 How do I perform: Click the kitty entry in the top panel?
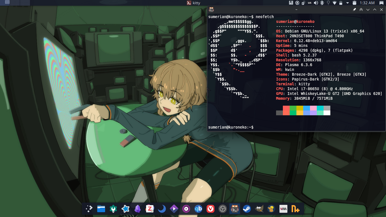pyautogui.click(x=194, y=3)
